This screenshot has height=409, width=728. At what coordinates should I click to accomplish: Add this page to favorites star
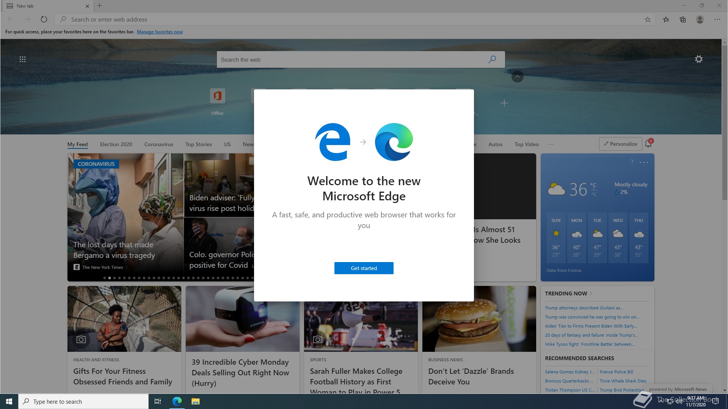[648, 19]
